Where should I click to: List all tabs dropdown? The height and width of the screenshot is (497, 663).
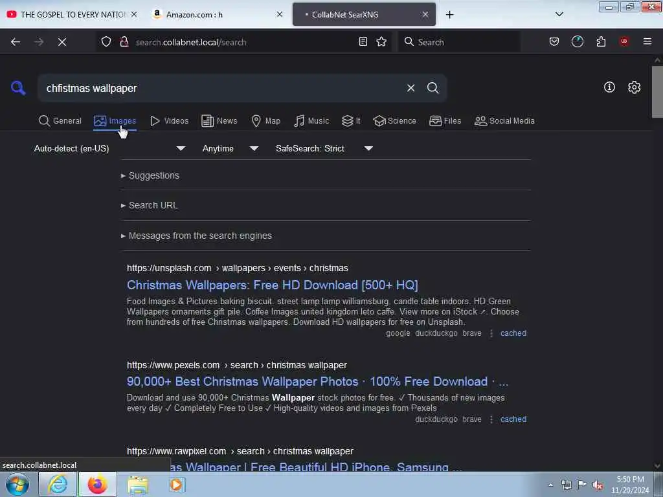click(x=559, y=14)
